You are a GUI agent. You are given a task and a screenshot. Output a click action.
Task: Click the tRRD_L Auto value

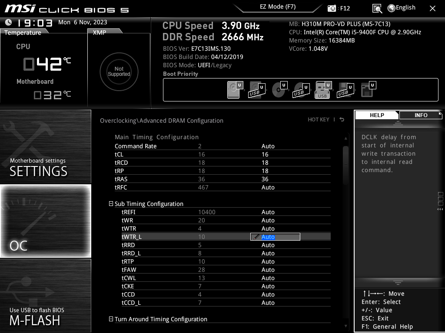268,253
